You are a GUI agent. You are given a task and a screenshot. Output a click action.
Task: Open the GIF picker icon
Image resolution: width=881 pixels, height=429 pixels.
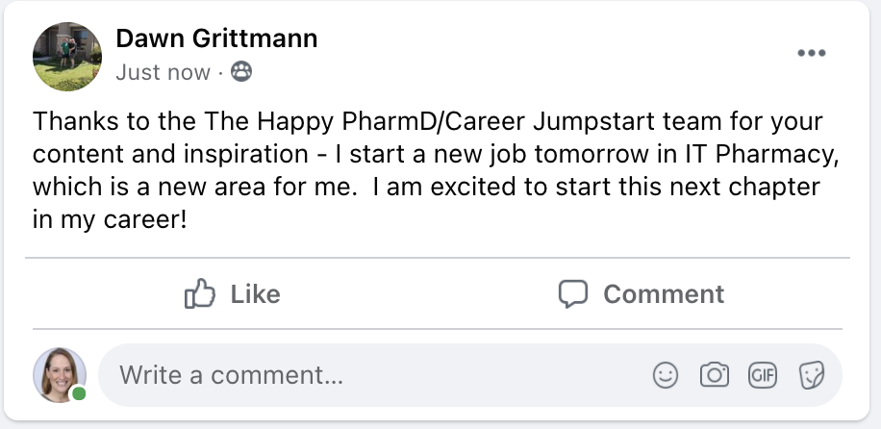tap(763, 375)
